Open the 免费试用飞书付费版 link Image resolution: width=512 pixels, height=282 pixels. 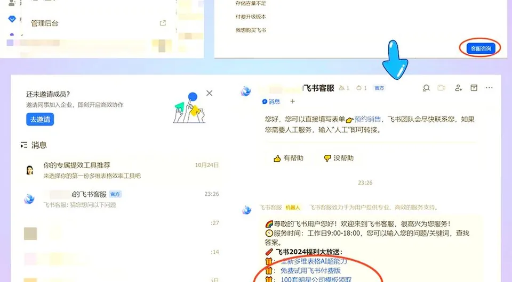coord(310,271)
